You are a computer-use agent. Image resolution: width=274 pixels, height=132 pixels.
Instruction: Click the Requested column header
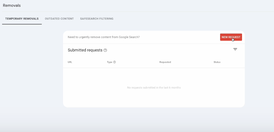[165, 62]
